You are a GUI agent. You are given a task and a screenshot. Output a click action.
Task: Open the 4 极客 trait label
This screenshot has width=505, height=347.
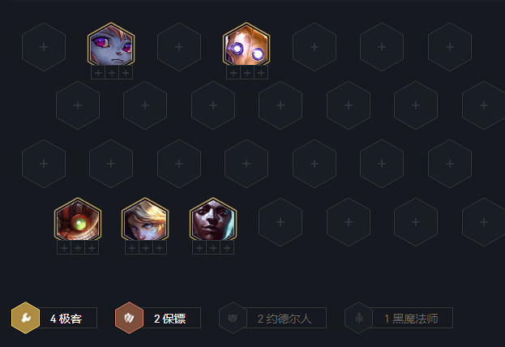coord(66,319)
